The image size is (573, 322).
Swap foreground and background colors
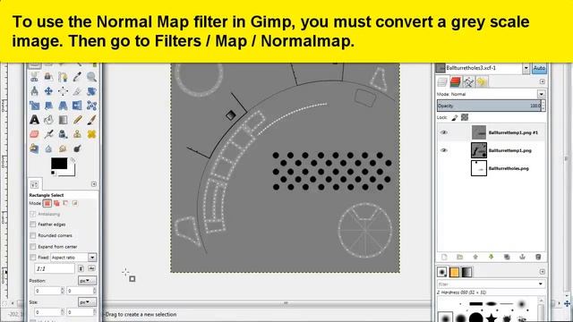pos(73,160)
